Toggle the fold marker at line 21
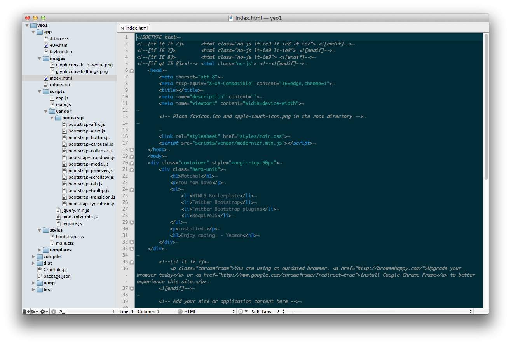The height and width of the screenshot is (345, 511). (x=132, y=170)
